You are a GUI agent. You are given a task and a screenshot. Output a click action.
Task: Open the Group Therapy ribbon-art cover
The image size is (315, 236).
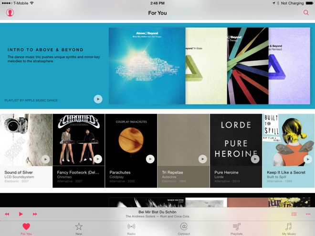tap(248, 66)
